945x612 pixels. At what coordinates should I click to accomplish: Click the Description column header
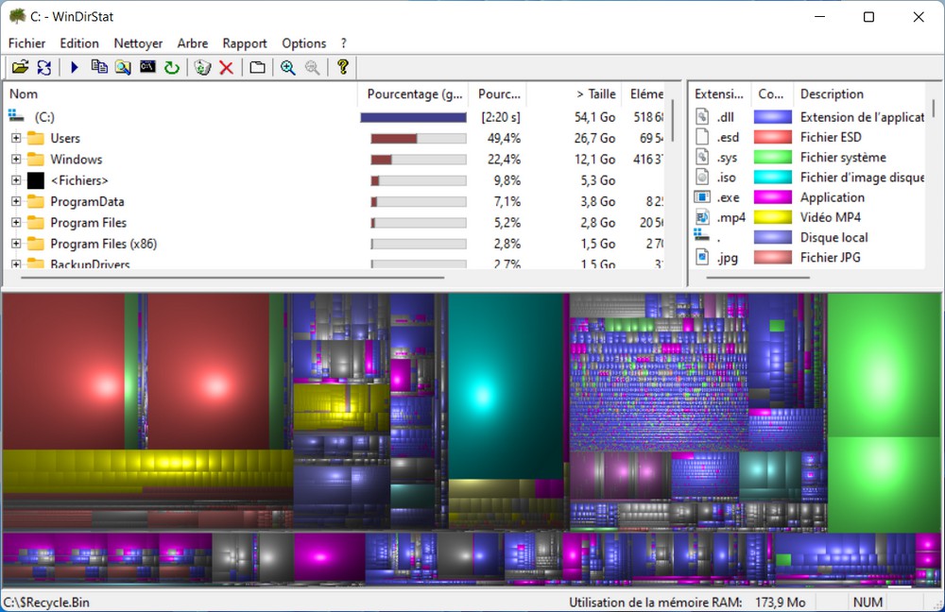click(x=858, y=93)
